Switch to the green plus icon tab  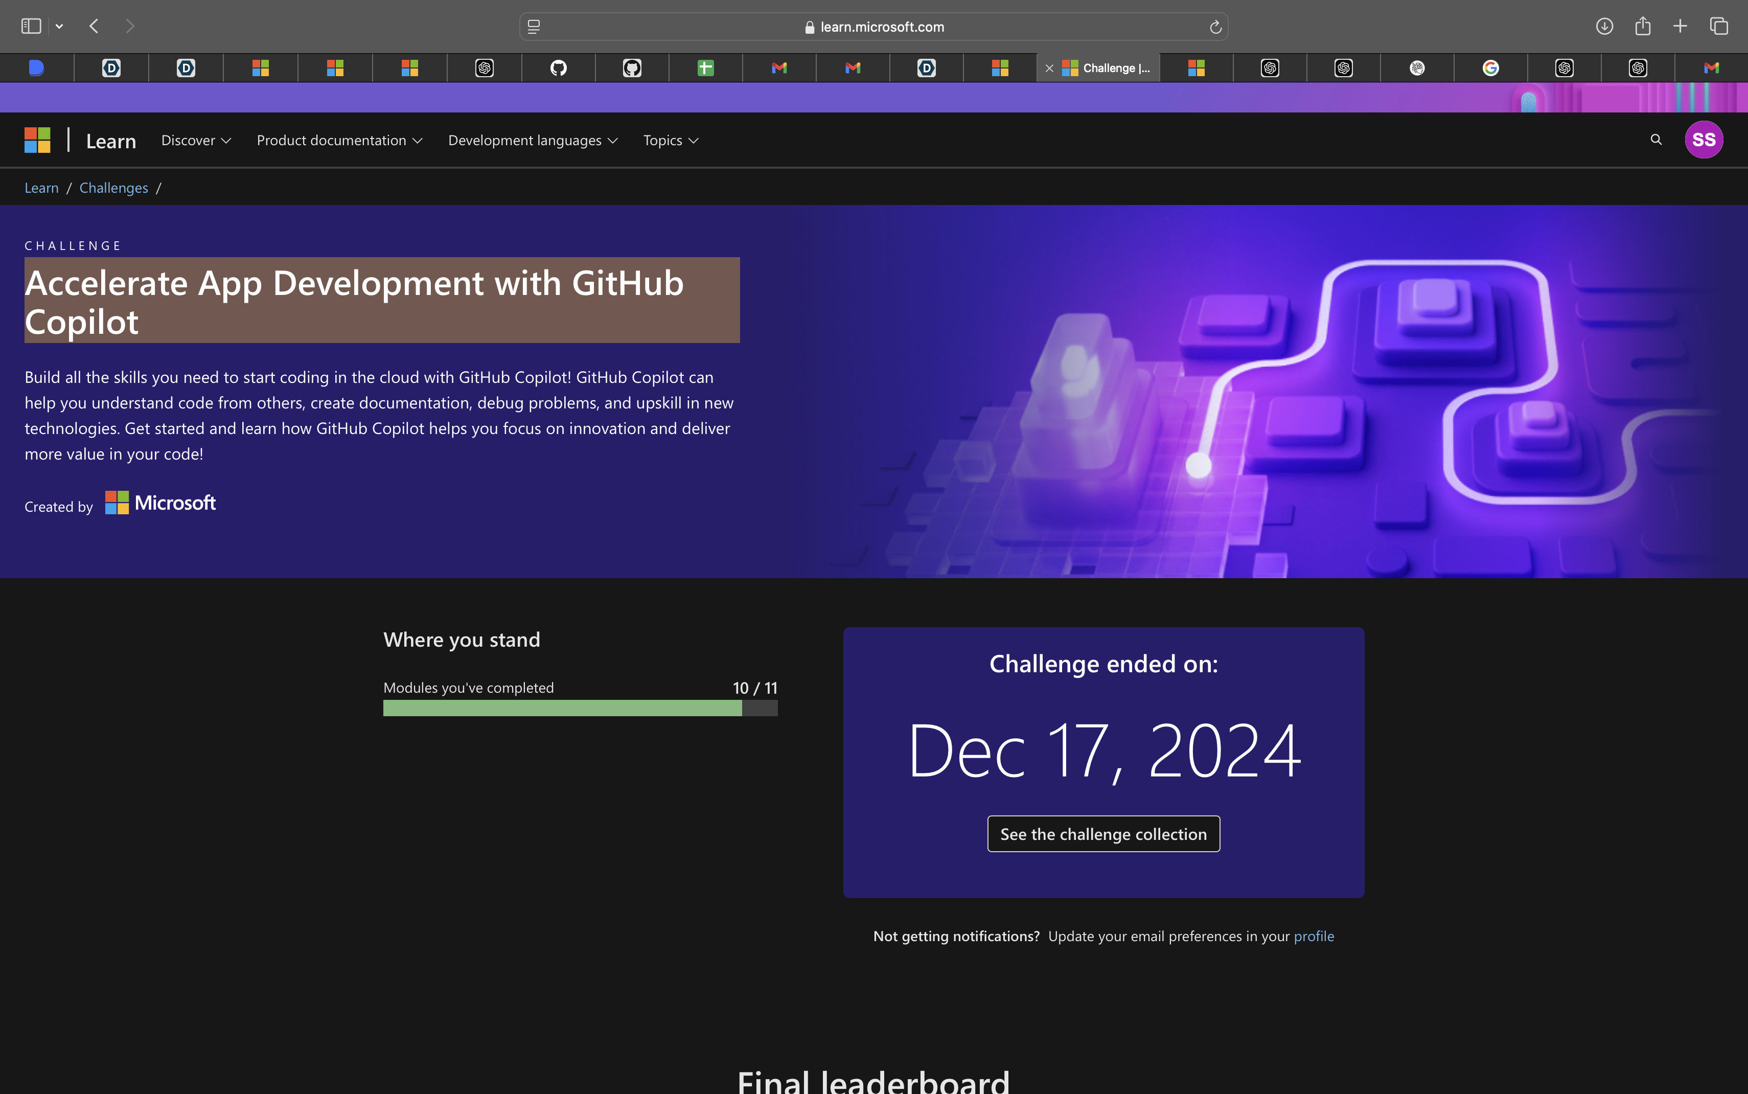705,68
